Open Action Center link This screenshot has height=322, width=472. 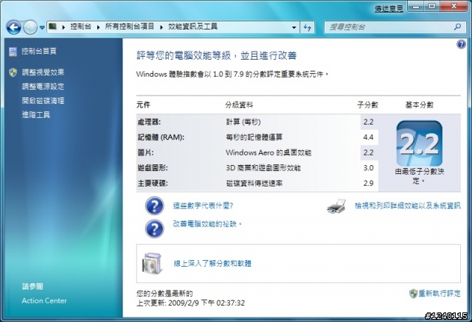[44, 301]
